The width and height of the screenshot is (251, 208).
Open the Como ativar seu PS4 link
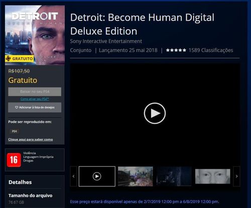point(35,99)
